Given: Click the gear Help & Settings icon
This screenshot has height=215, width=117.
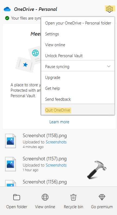Looking at the screenshot, I should [109, 9].
